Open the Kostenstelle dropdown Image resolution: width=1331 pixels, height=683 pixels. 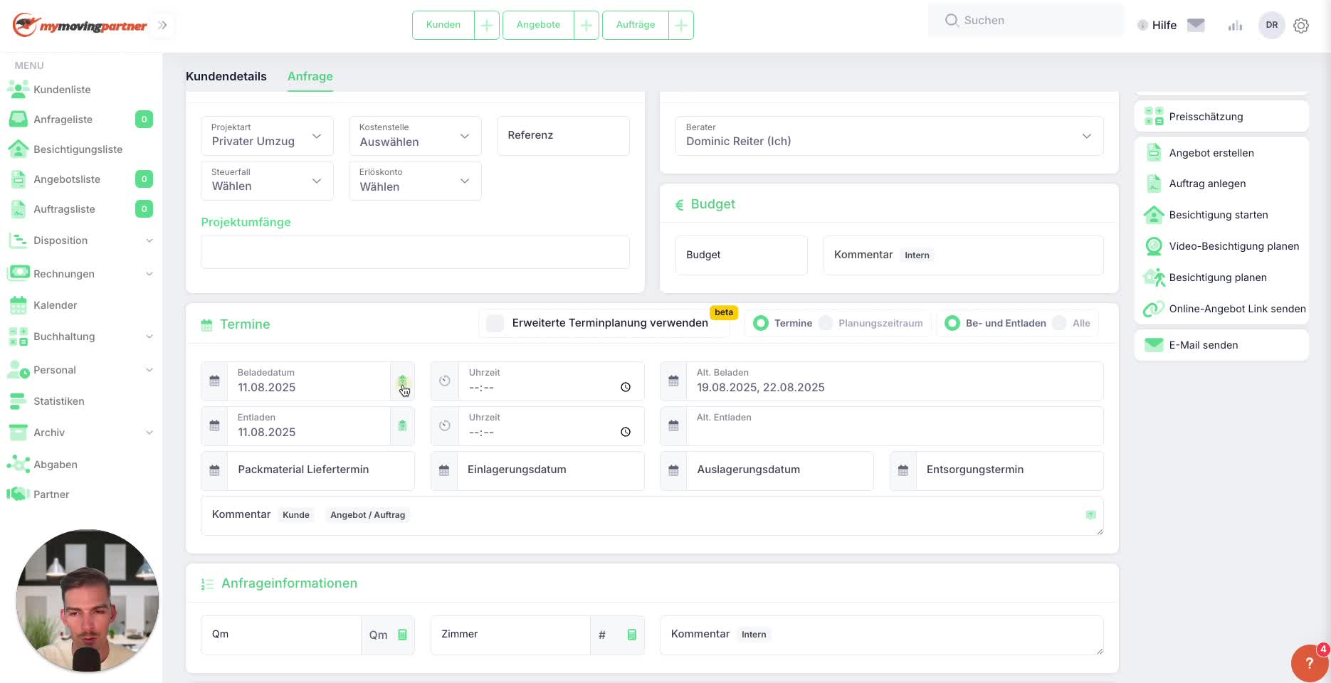tap(415, 136)
